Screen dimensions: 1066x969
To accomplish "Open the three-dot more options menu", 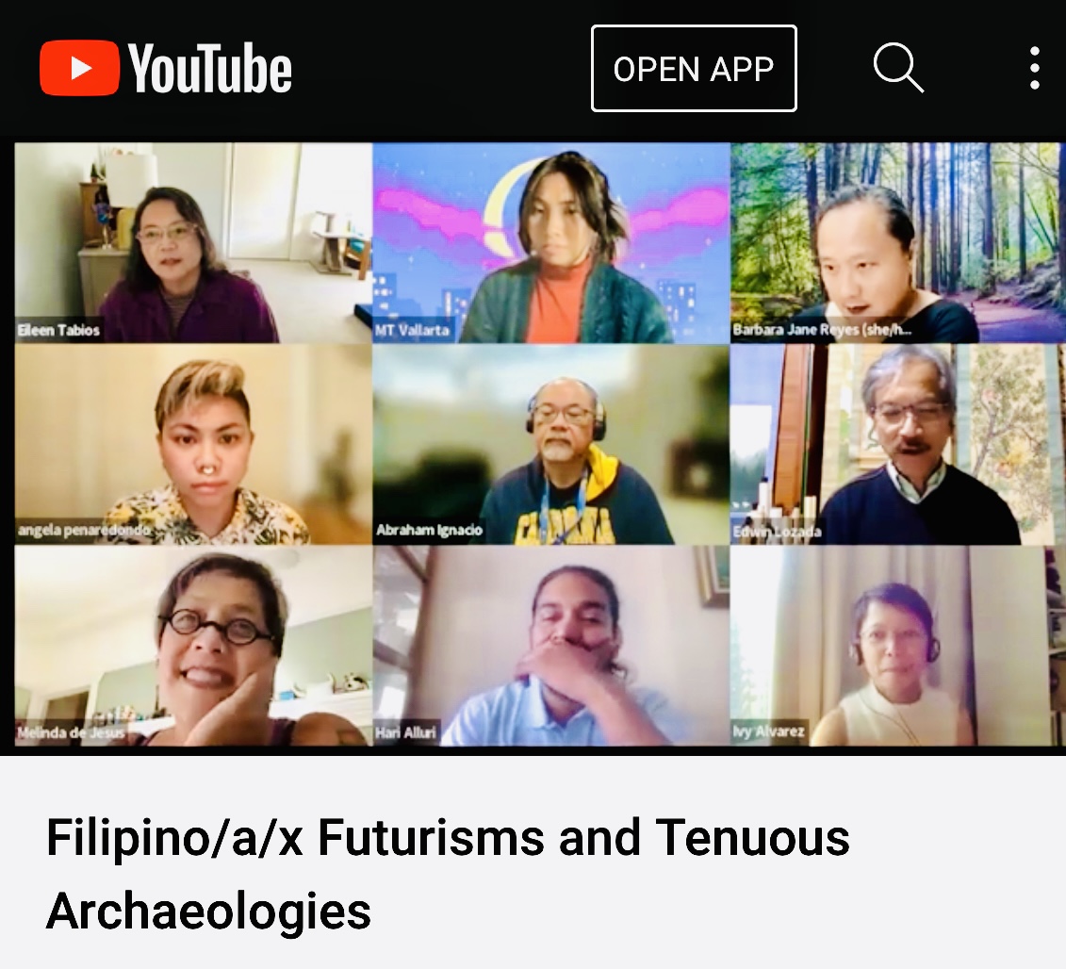I will tap(1034, 68).
